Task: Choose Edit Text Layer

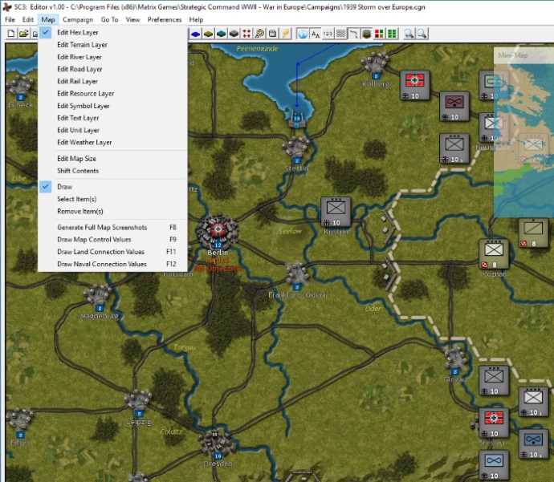Action: (112, 118)
